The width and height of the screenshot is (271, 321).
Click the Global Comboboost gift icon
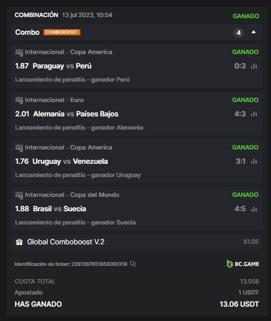pos(19,242)
